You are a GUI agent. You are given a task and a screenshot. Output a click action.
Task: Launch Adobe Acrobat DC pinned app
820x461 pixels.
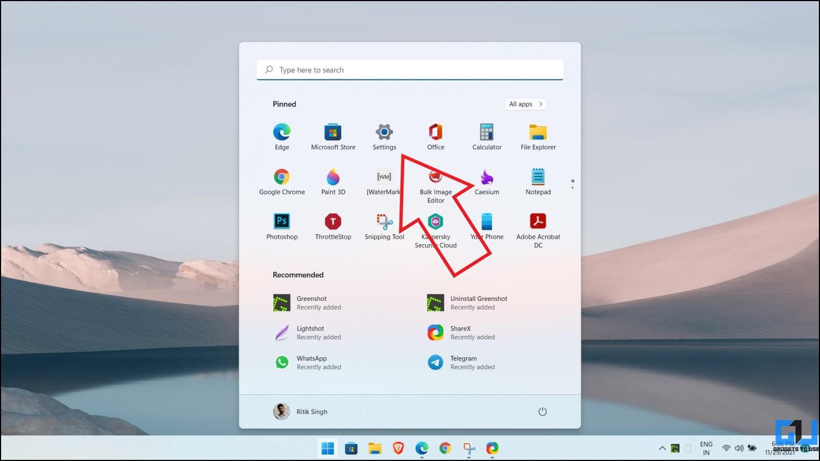click(x=538, y=230)
